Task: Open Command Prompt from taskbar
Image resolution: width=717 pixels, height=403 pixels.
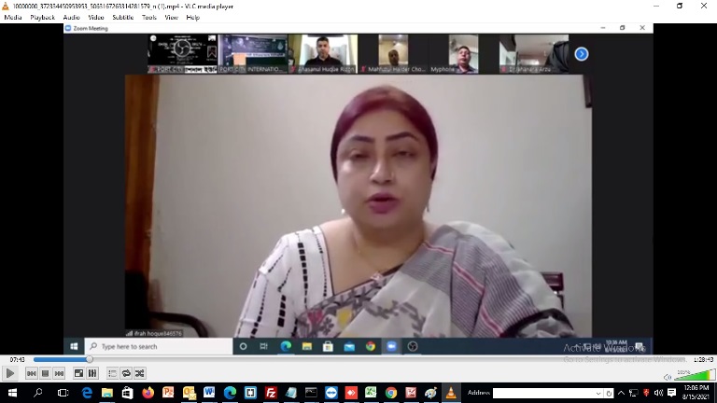Action: click(311, 393)
